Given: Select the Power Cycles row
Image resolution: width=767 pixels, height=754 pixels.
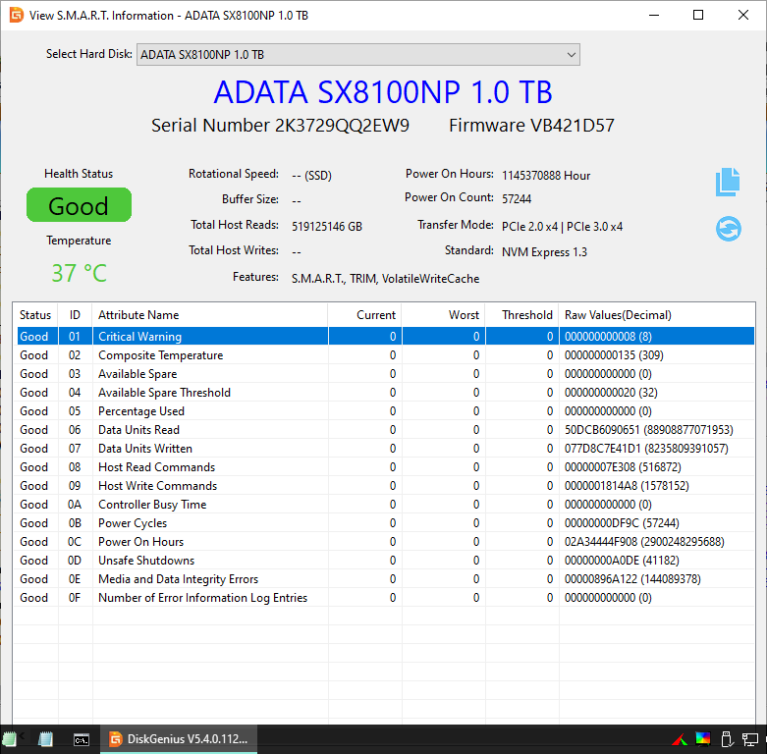Looking at the screenshot, I should coord(385,523).
